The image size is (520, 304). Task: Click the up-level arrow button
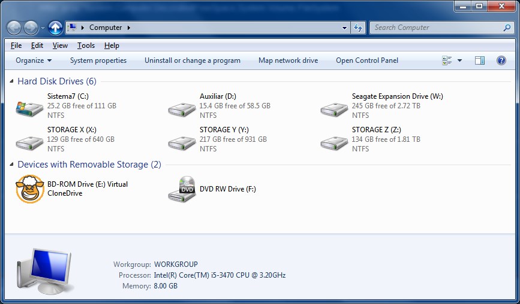[x=55, y=28]
